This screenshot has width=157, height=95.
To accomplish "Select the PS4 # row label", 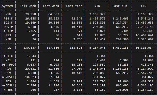I will [8, 18].
